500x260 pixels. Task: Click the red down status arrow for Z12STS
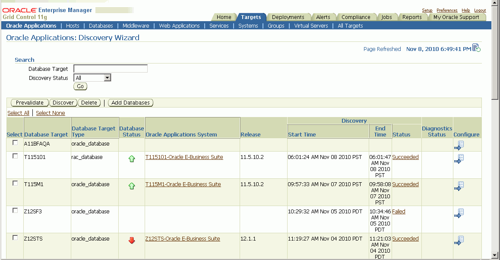click(132, 240)
